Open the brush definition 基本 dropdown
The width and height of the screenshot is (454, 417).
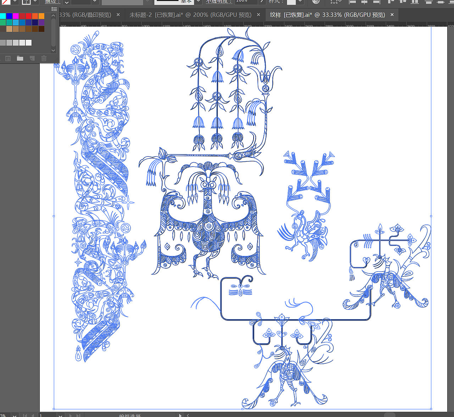[199, 2]
